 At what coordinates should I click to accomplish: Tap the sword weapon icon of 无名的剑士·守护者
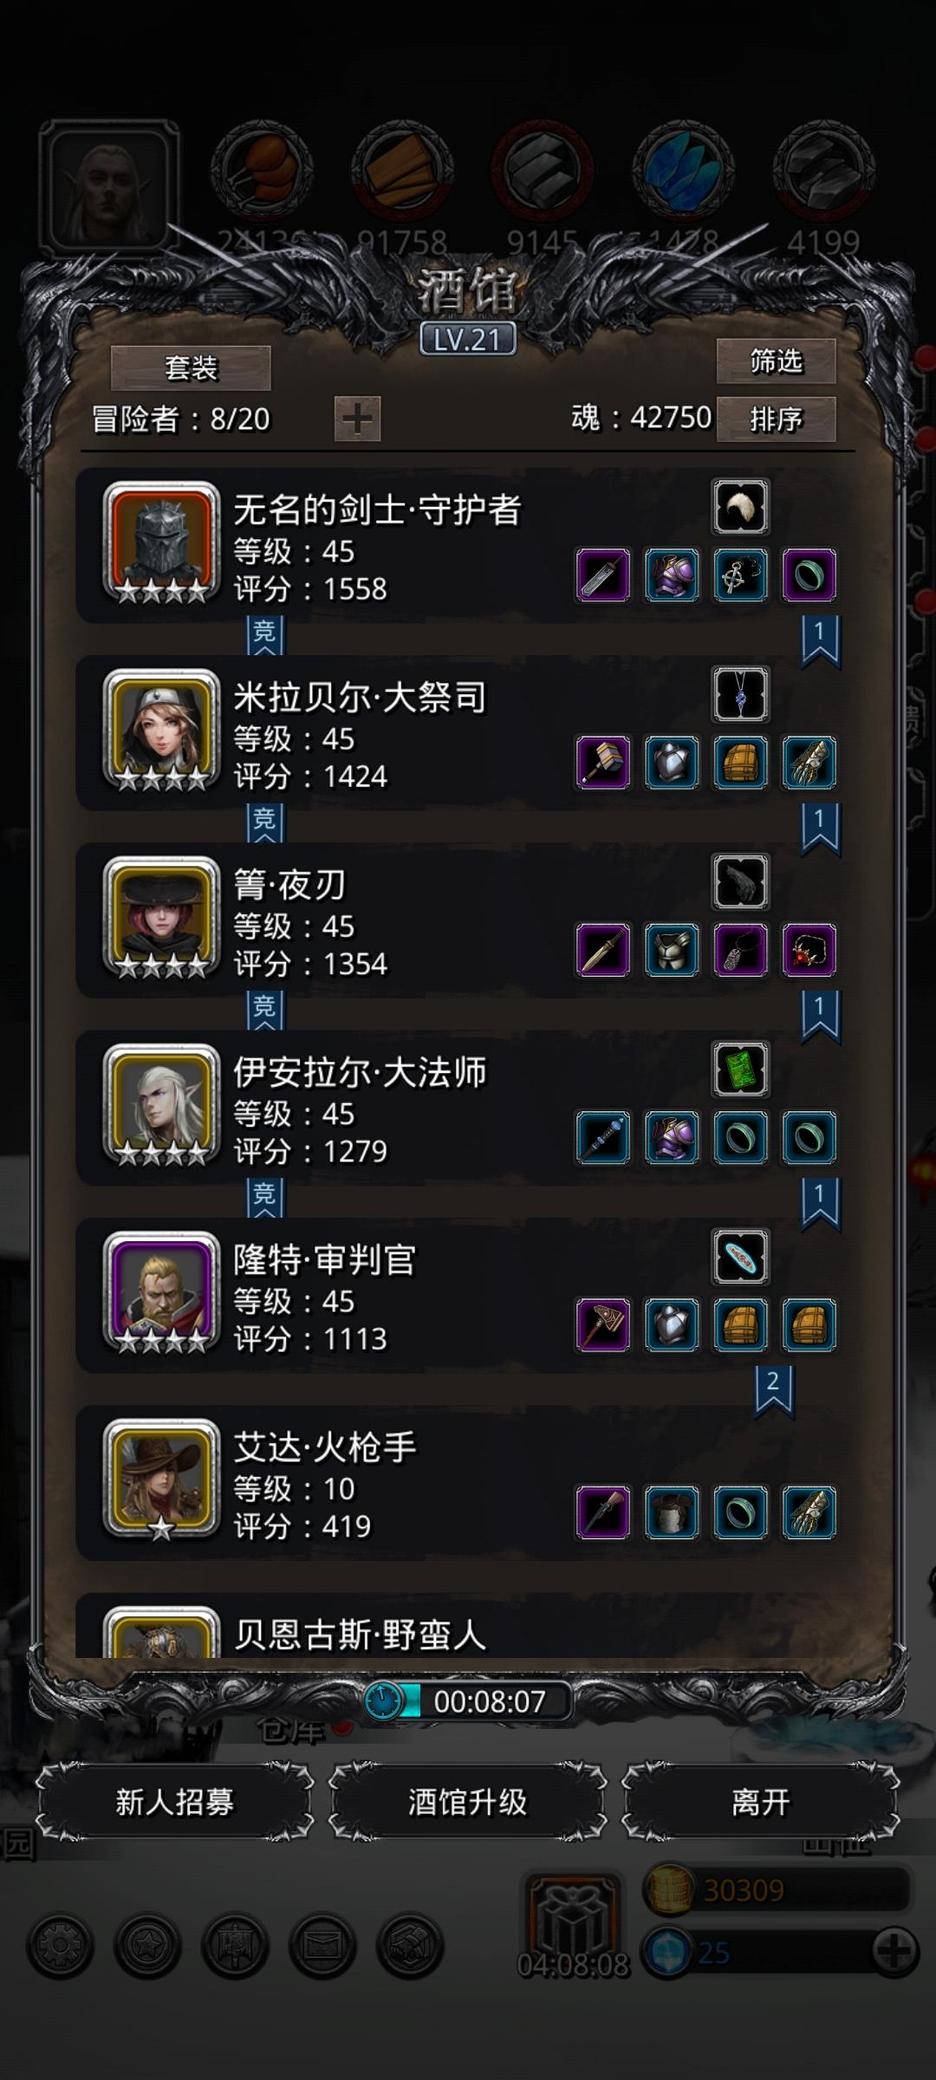point(603,575)
